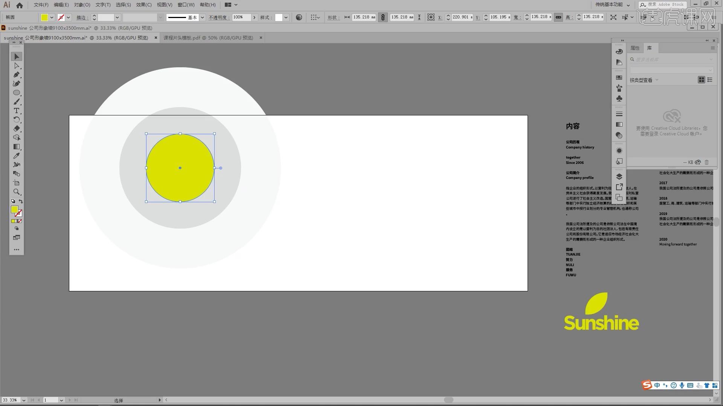
Task: Select the Gradient tool
Action: pos(17,147)
